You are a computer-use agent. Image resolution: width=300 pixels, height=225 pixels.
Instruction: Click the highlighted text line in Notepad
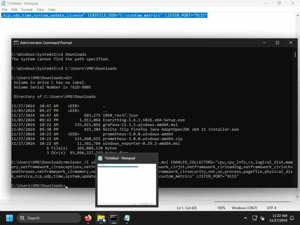104,15
